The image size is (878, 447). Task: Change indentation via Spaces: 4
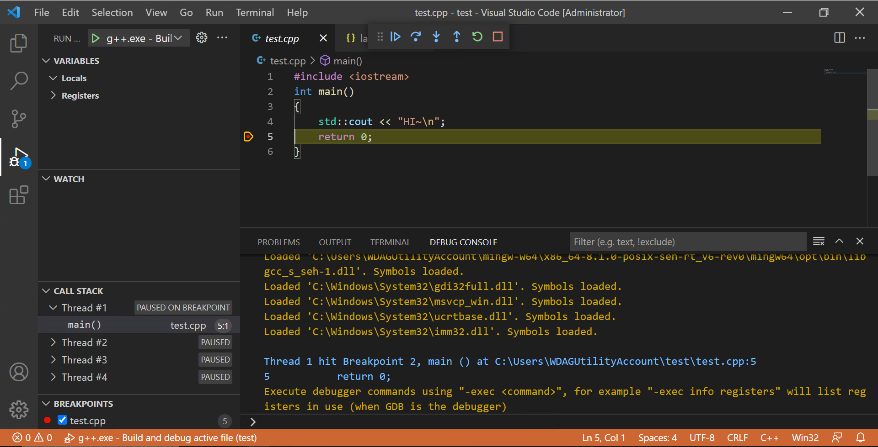[x=657, y=437]
